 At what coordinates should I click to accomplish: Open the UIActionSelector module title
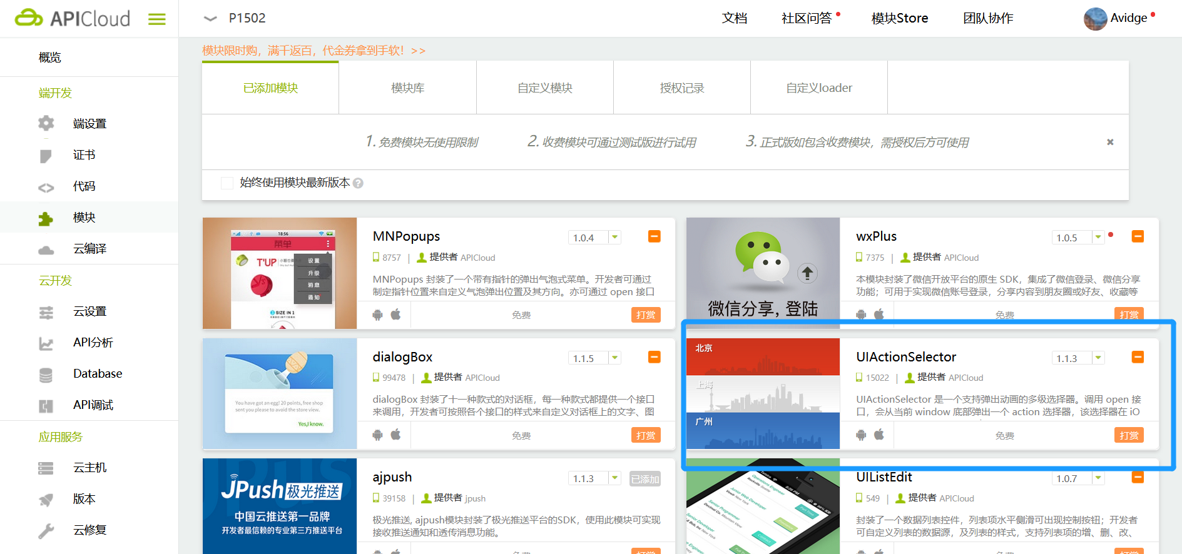(x=906, y=357)
